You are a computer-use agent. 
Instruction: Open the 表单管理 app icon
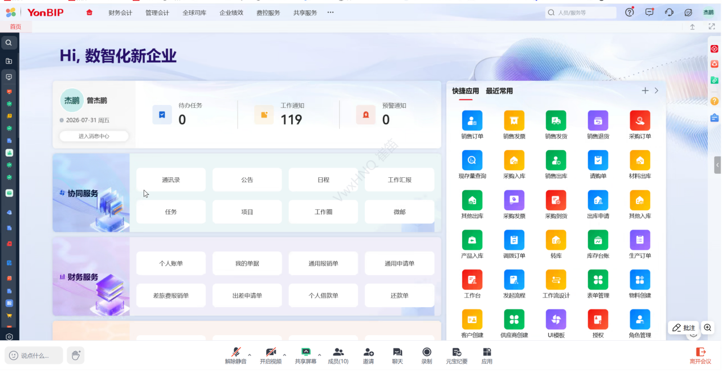(x=598, y=280)
